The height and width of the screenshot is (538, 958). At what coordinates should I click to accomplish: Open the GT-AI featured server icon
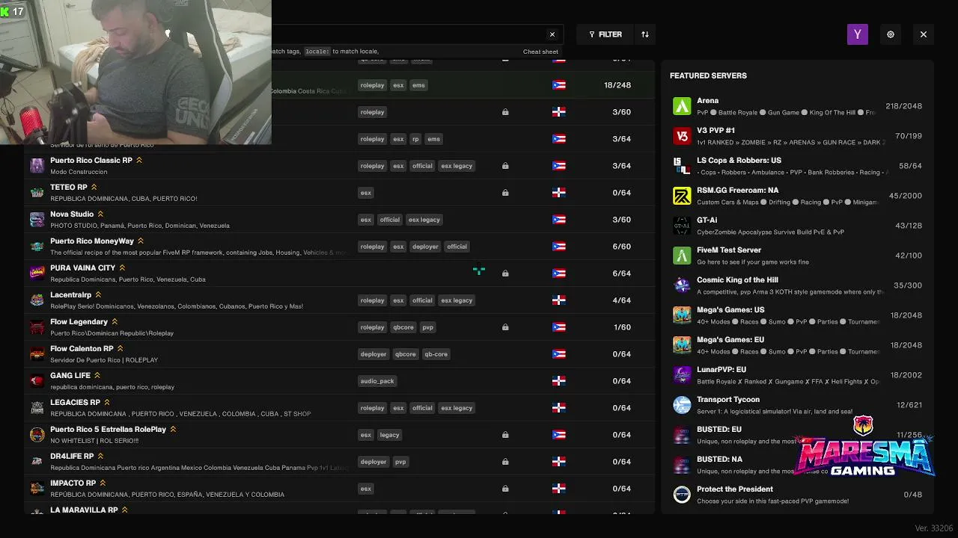point(682,226)
